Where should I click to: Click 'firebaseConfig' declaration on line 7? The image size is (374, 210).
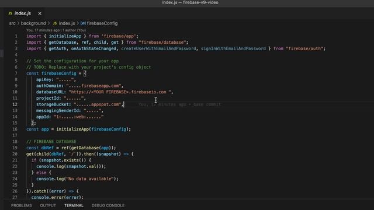point(59,73)
